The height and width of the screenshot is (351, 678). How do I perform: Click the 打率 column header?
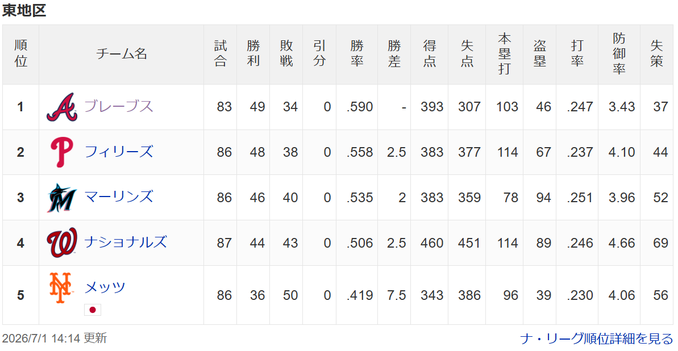click(x=577, y=54)
